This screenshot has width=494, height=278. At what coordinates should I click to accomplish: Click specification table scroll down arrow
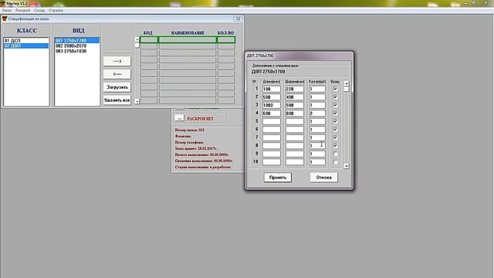[137, 101]
